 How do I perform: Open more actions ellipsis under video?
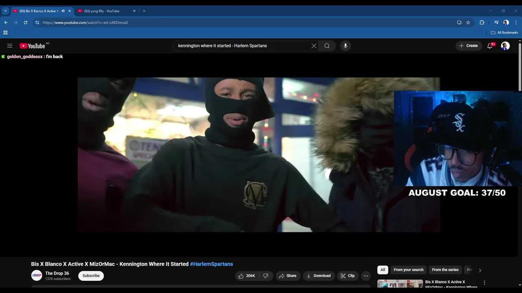point(366,276)
